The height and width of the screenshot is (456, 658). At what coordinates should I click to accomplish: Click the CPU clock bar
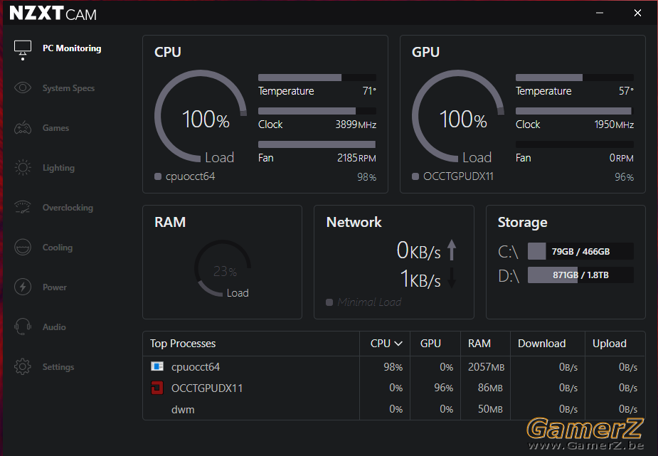[x=317, y=111]
